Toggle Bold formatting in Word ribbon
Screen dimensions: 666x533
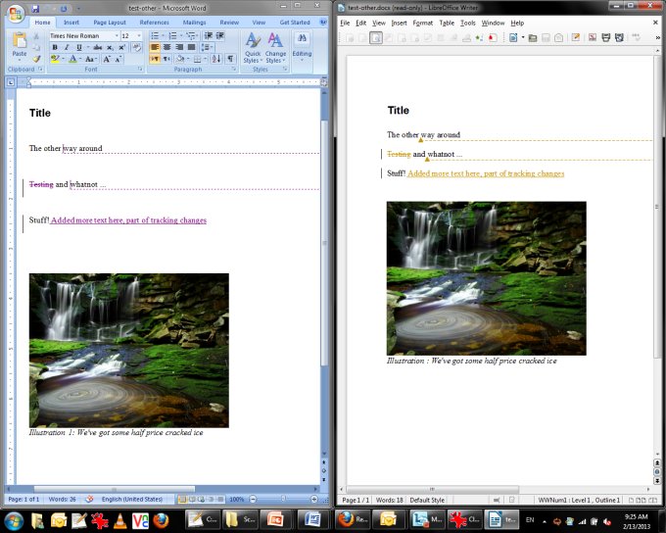(54, 47)
